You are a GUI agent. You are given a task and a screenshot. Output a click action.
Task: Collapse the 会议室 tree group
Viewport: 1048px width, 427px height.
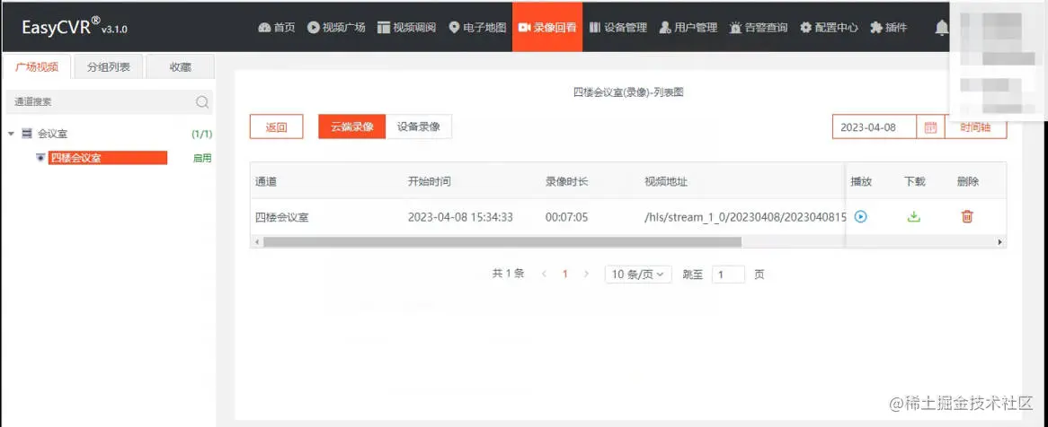click(x=11, y=134)
